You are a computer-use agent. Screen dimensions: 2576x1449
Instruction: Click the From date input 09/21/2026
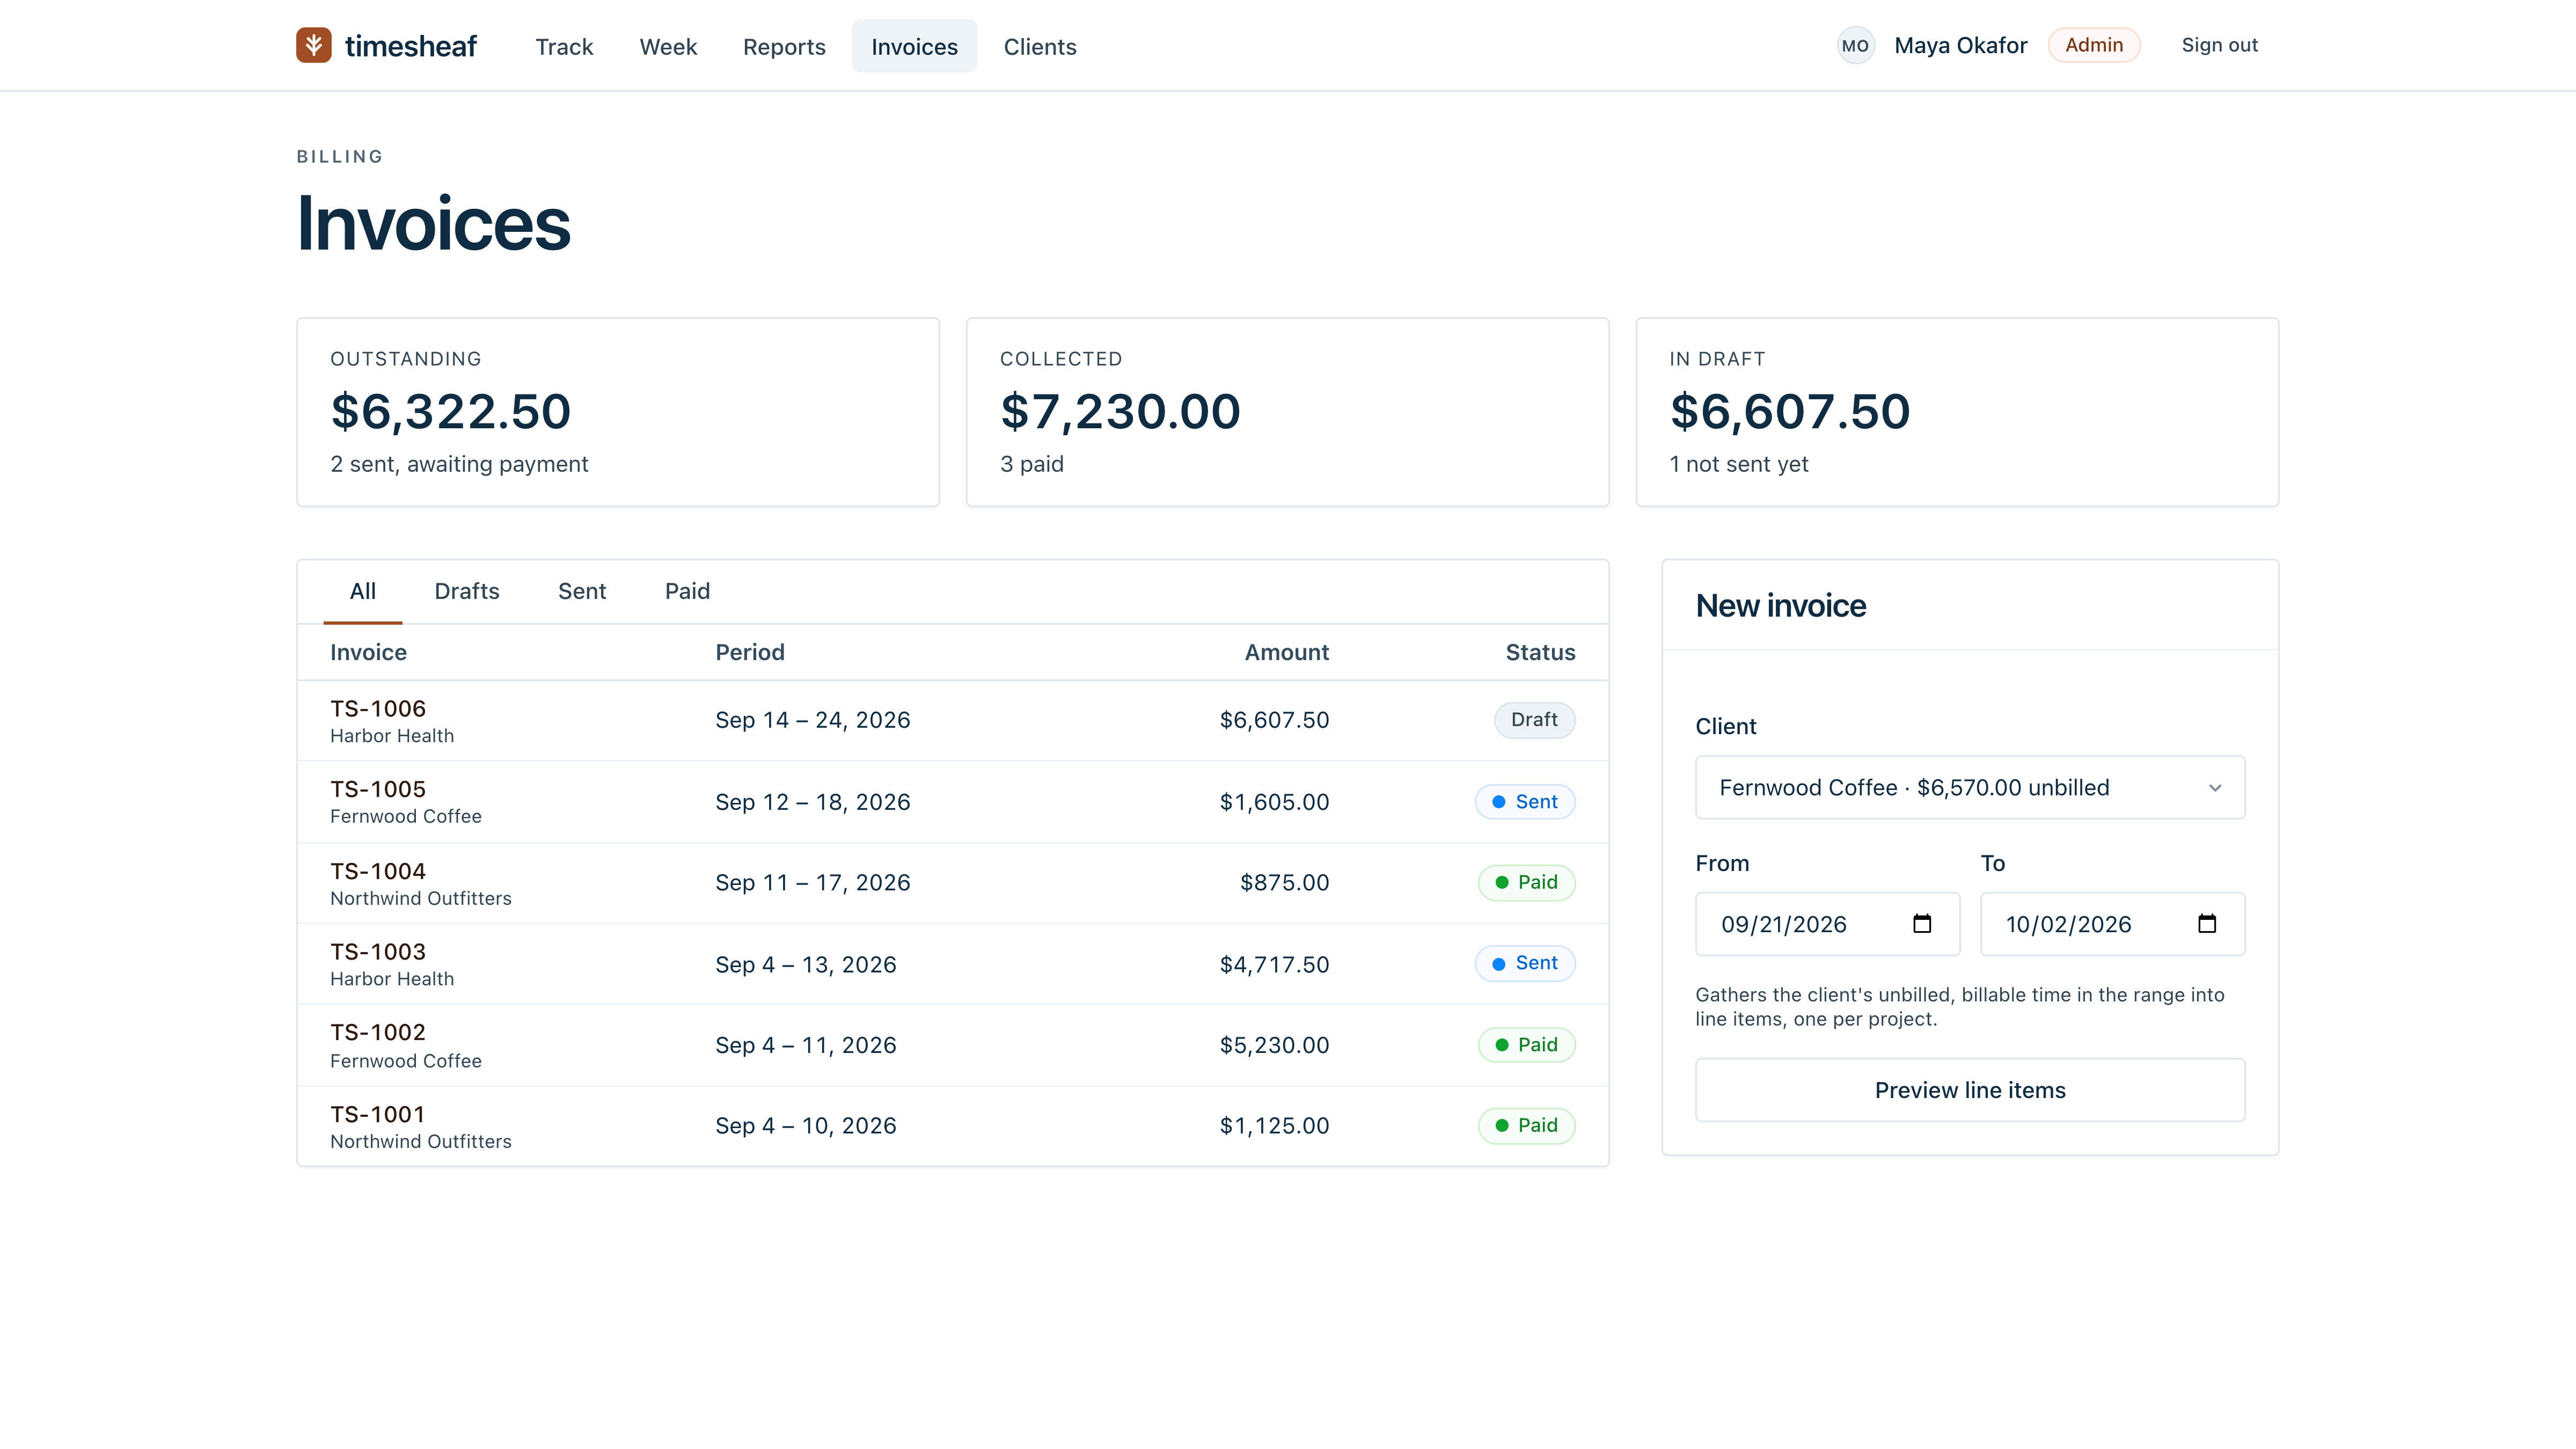click(x=1827, y=924)
